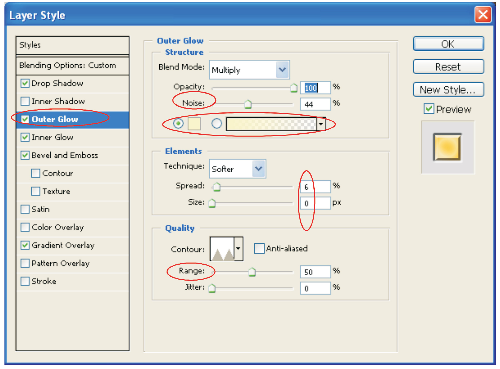Screen dimensions: 500x369
Task: Click the Noise slider handle
Action: (x=248, y=104)
